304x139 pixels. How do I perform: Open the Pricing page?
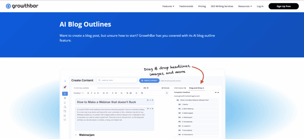(202, 6)
